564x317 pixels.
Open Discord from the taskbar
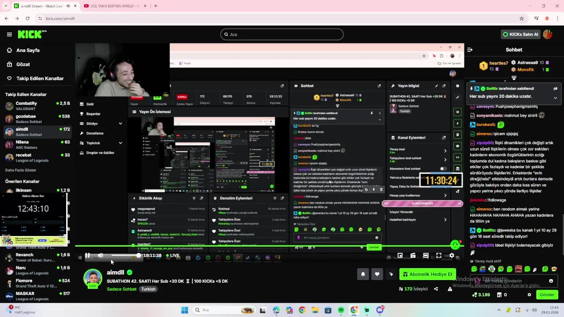click(x=380, y=310)
